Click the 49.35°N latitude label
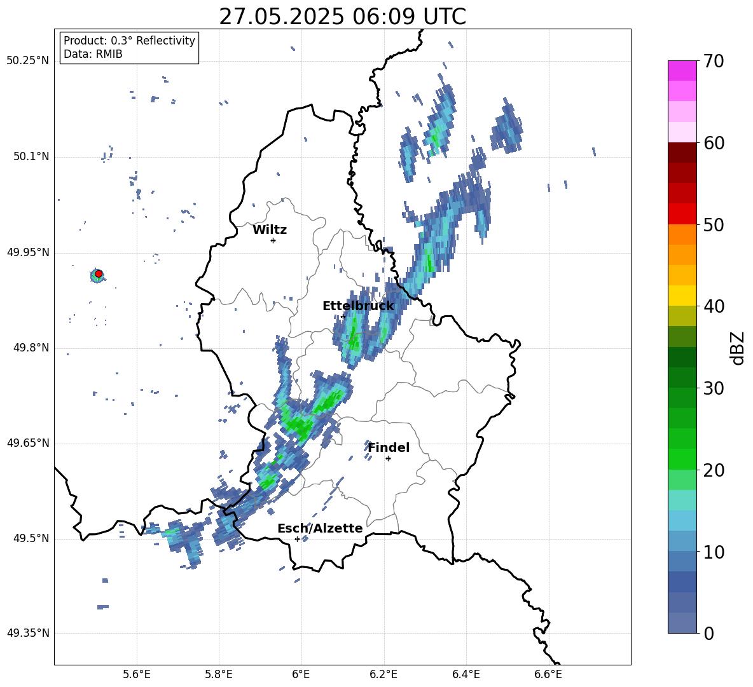The height and width of the screenshot is (687, 753). pos(28,633)
